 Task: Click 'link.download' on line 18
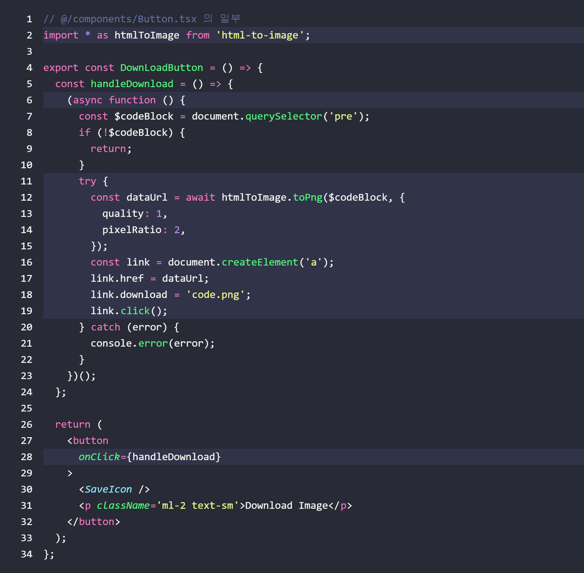129,295
